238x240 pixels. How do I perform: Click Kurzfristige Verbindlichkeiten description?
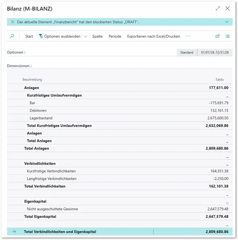pyautogui.click(x=51, y=171)
